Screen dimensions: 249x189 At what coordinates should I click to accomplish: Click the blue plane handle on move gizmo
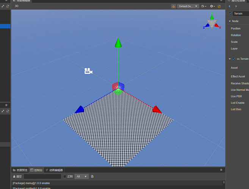[121, 86]
